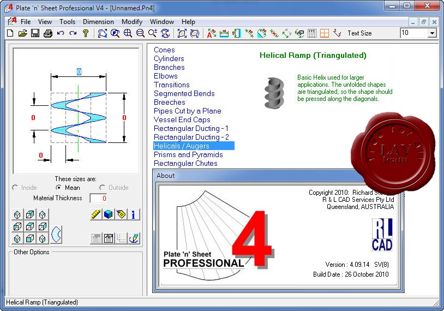Select the Inside sizes radio button

click(x=15, y=188)
